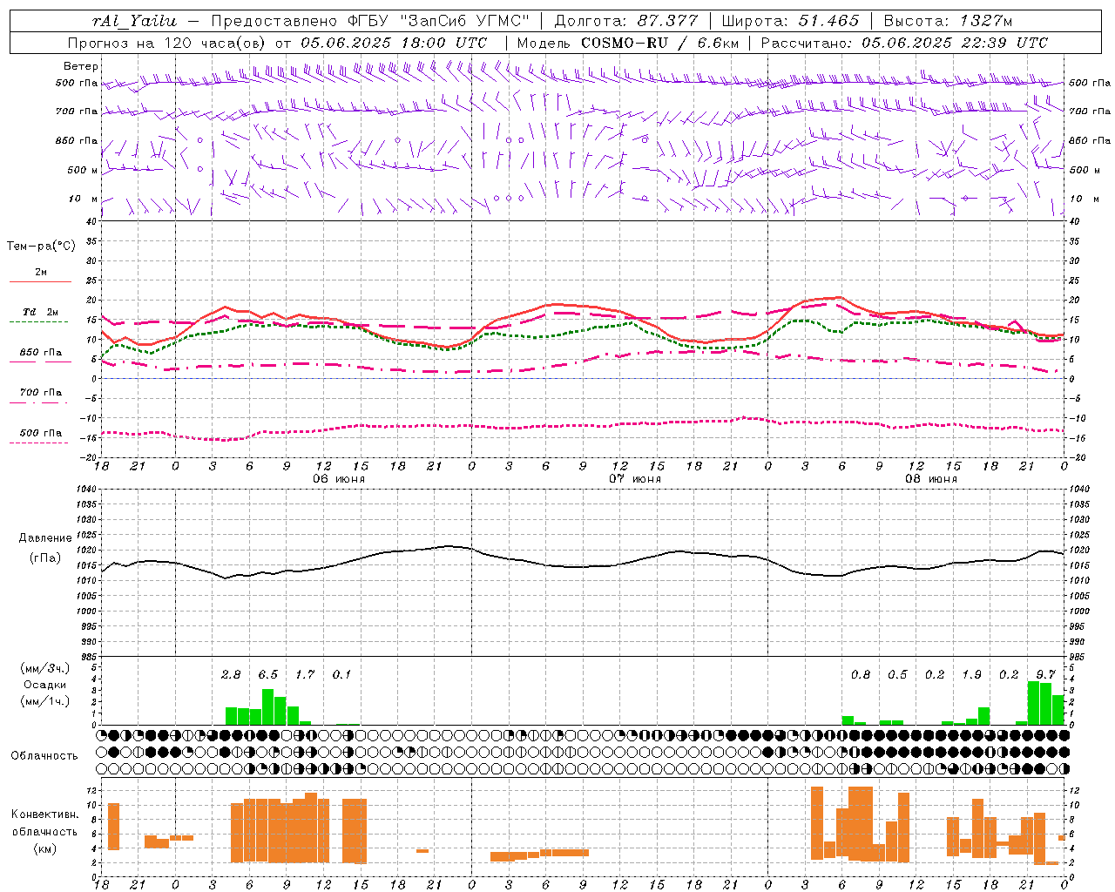Click the "Конвективн." convective cloud label
Image resolution: width=1115 pixels, height=892 pixels.
45,814
